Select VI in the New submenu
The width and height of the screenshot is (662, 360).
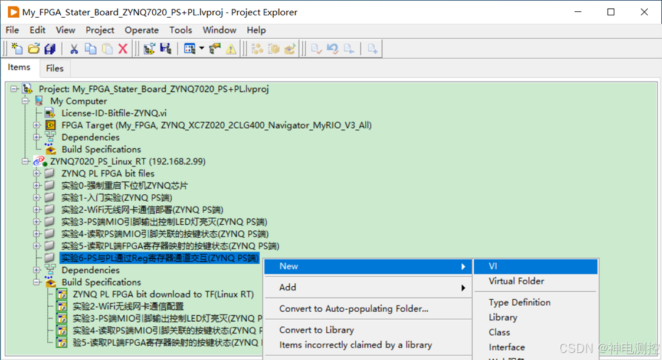pyautogui.click(x=535, y=266)
